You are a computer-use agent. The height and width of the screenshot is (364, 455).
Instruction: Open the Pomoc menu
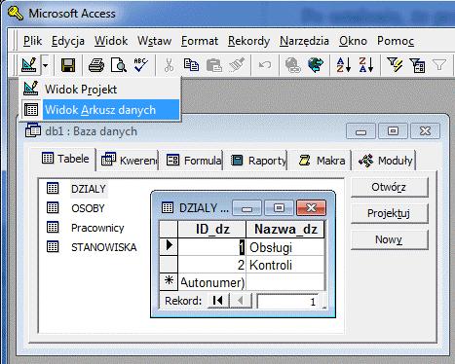pyautogui.click(x=396, y=41)
